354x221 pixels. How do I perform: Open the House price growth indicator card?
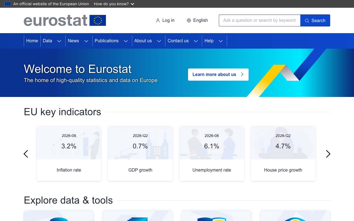[x=283, y=154]
